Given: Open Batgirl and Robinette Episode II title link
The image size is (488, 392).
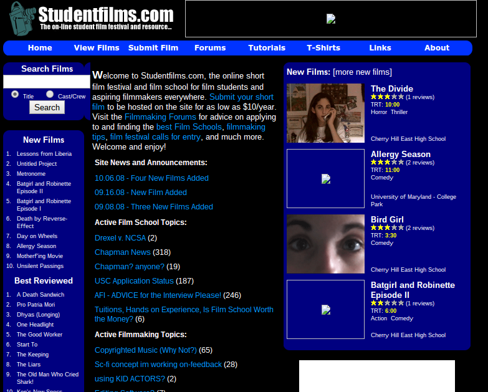Looking at the screenshot, I should click(413, 290).
